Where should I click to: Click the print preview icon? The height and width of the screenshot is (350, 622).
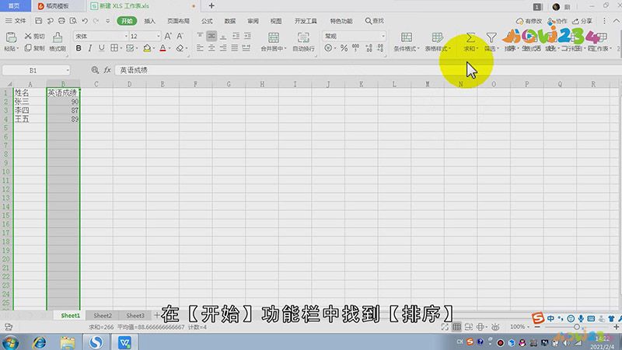(73, 21)
